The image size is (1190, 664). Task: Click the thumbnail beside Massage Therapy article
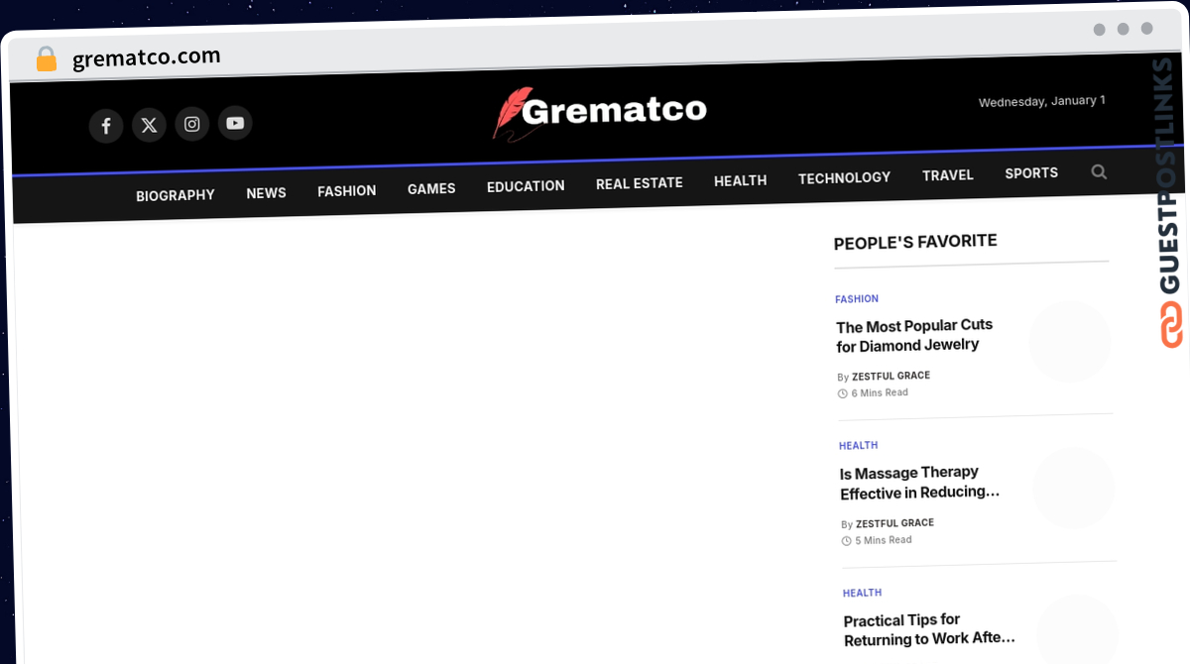[x=1073, y=489]
